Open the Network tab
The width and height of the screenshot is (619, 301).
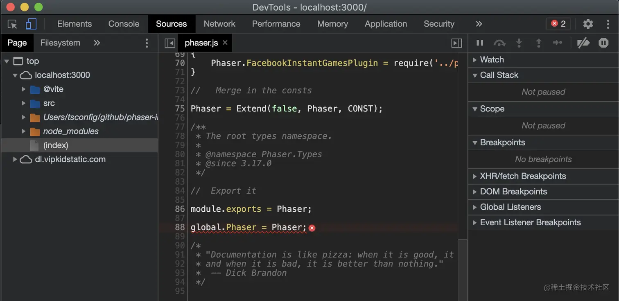click(x=219, y=24)
